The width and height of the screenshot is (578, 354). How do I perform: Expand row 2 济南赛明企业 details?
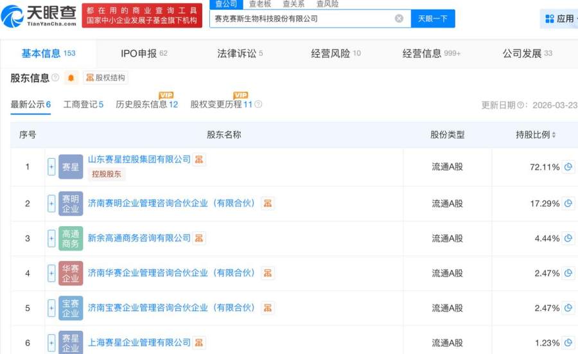(51, 203)
